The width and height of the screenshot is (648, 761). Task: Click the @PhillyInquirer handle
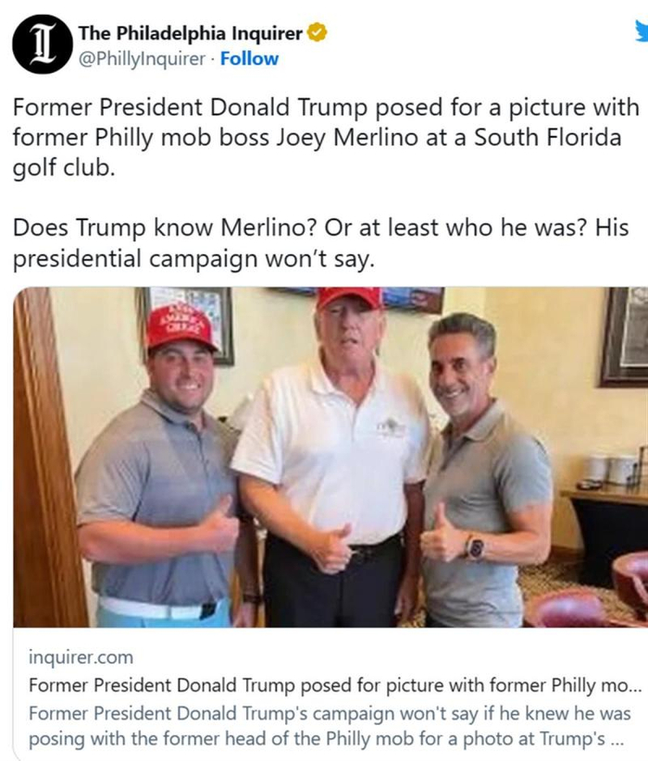tap(142, 58)
